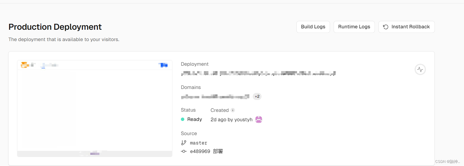
Task: Click the Source label
Action: tap(189, 133)
